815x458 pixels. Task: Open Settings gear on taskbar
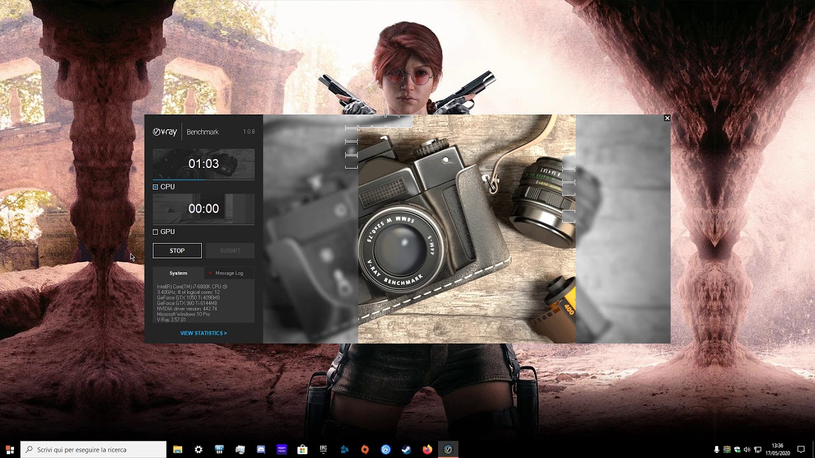pos(199,450)
